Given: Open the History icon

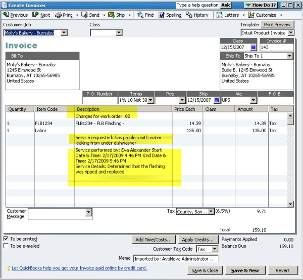Looking at the screenshot, I should click(x=189, y=15).
